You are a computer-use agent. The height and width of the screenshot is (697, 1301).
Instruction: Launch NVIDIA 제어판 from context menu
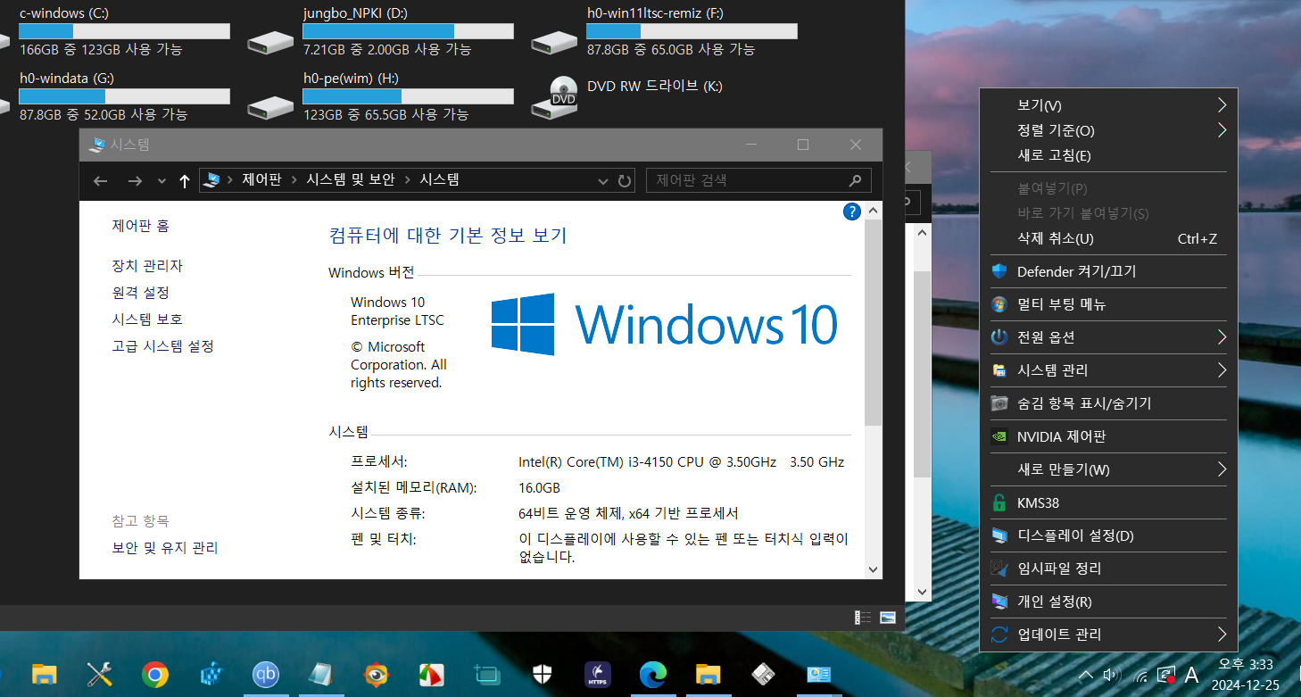coord(1107,436)
